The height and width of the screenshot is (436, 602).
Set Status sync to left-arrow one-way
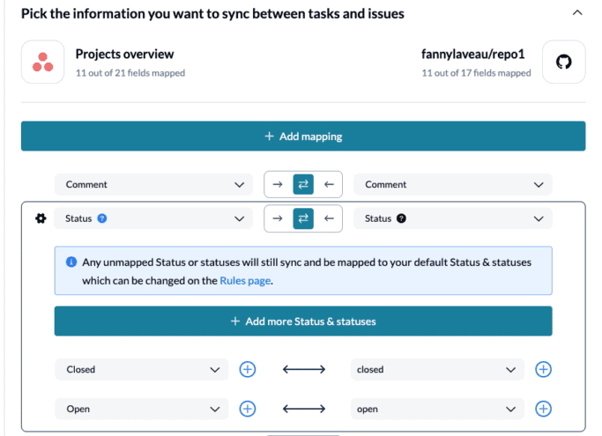point(329,218)
